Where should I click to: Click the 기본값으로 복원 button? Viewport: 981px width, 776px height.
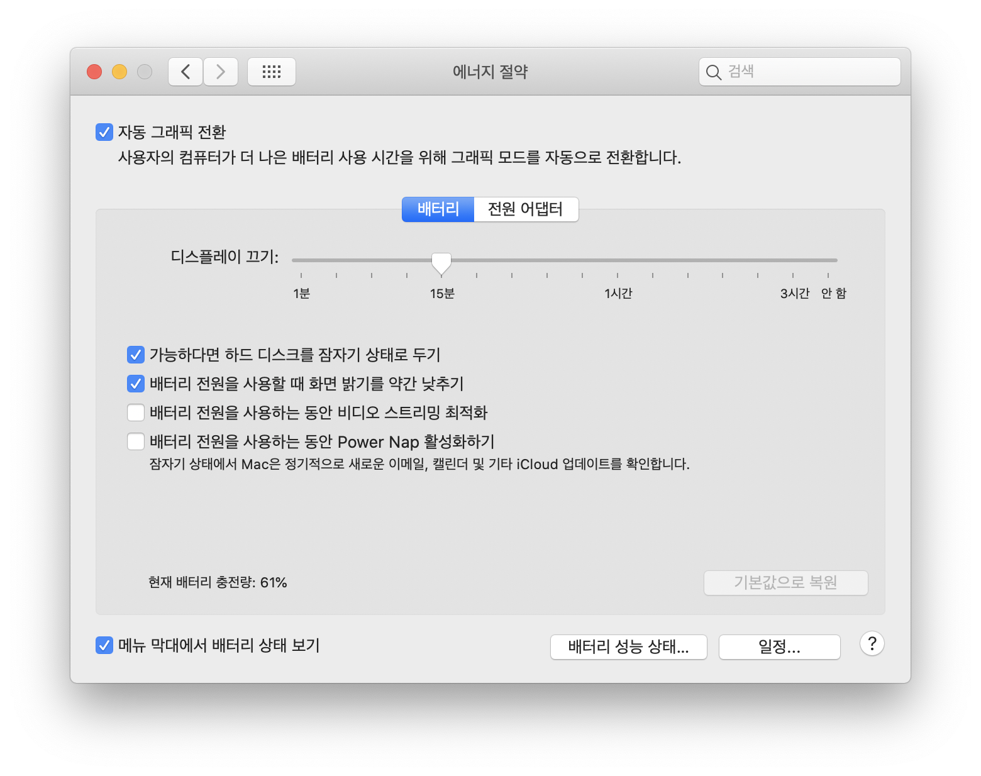[786, 583]
